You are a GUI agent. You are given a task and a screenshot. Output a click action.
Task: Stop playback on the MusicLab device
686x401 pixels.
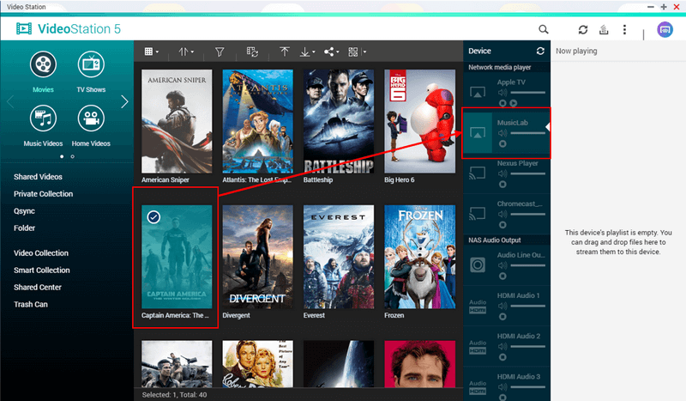click(502, 143)
